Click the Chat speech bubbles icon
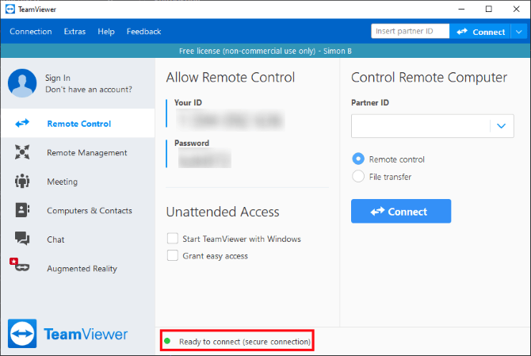The height and width of the screenshot is (356, 531). [x=22, y=238]
